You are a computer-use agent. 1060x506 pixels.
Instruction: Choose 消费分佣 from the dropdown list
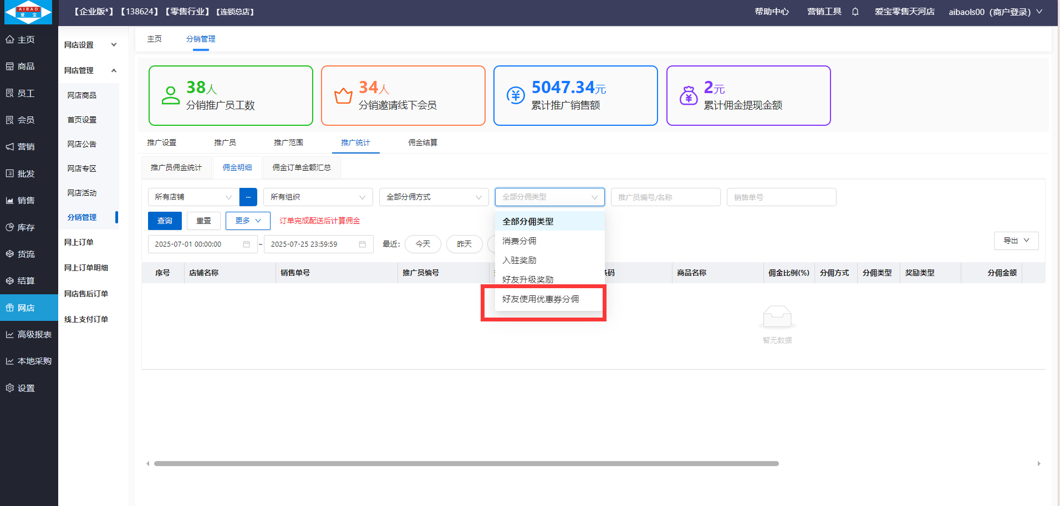(519, 241)
